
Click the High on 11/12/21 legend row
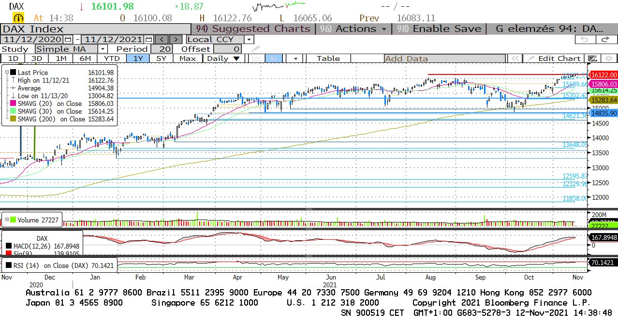click(x=62, y=80)
